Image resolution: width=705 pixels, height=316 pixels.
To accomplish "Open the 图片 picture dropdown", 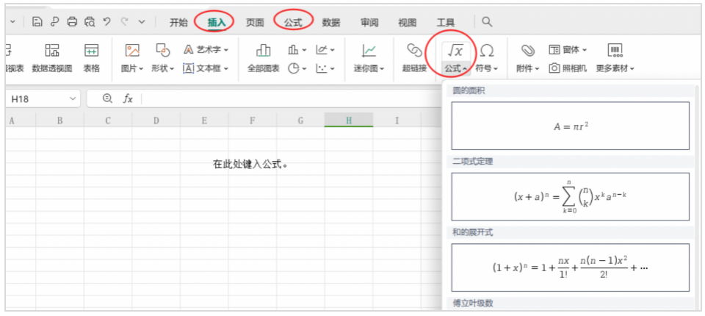I will [x=132, y=59].
